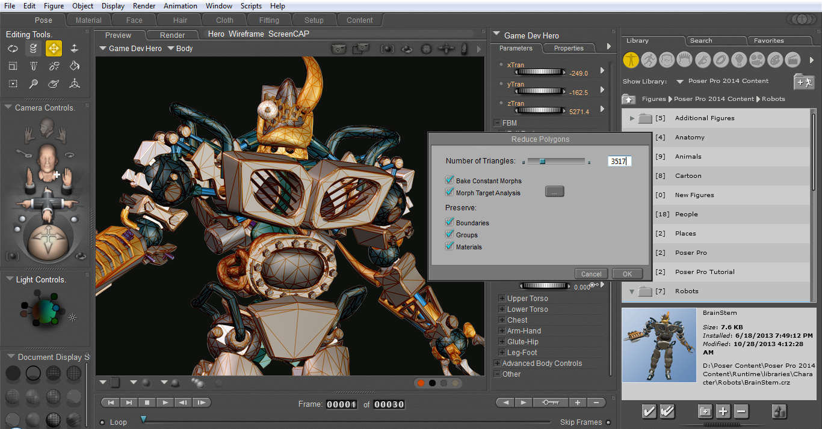
Task: Click the BrainStem figure thumbnail
Action: click(659, 345)
